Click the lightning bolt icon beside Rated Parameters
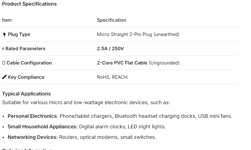This screenshot has width=251, height=150. tap(3, 49)
